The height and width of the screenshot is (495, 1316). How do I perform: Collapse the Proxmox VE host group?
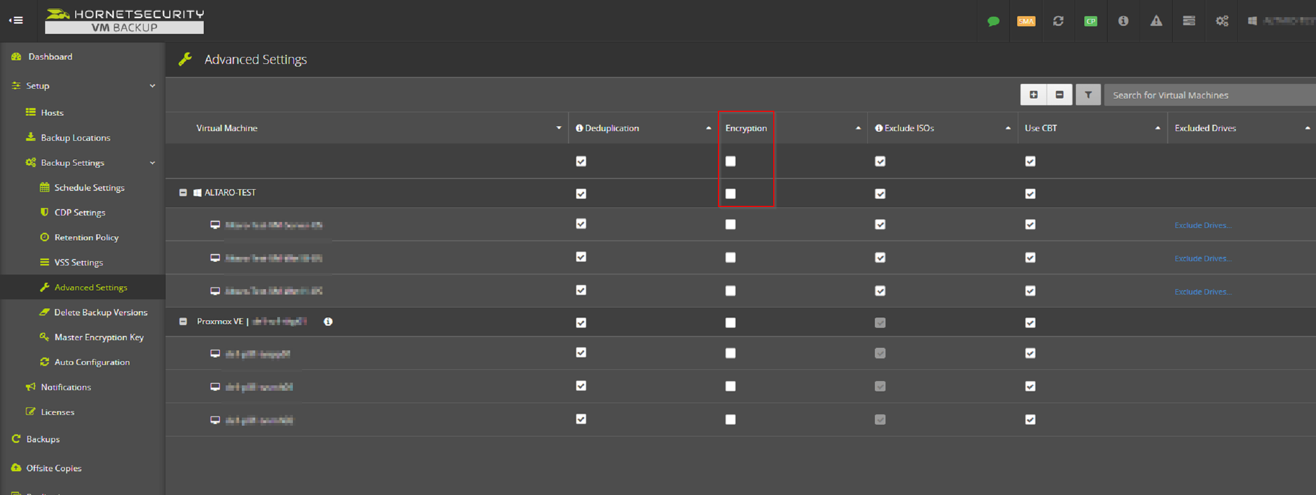183,321
